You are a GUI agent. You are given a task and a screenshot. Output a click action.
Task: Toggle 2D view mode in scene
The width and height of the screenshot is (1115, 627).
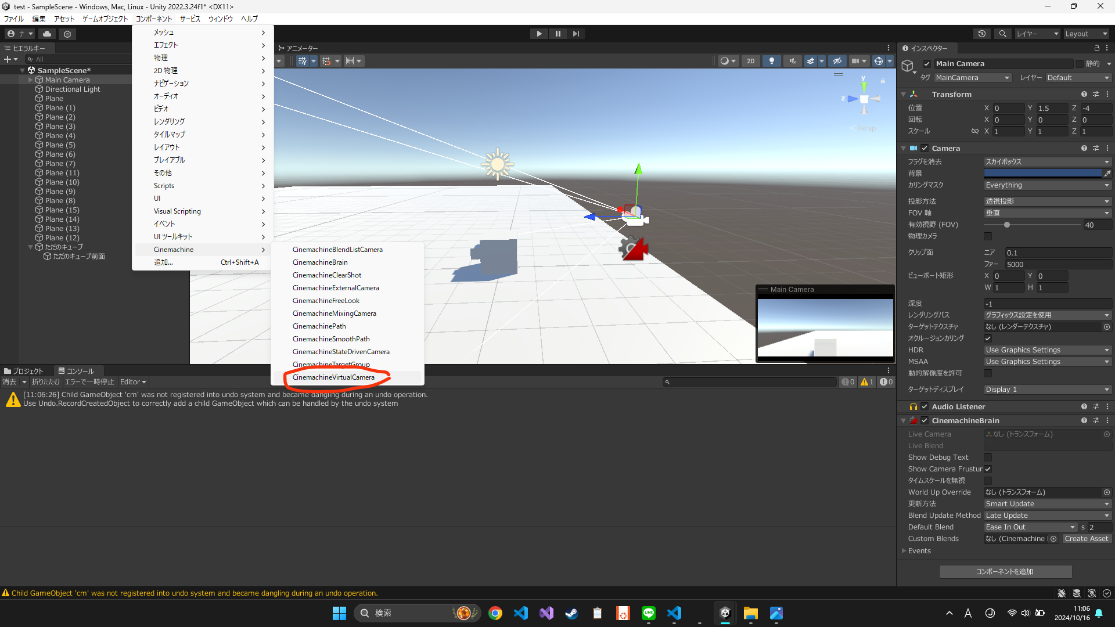[750, 61]
